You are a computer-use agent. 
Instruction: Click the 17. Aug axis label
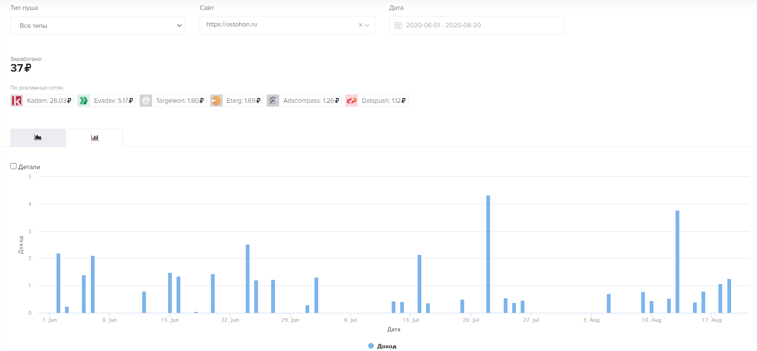coord(712,320)
